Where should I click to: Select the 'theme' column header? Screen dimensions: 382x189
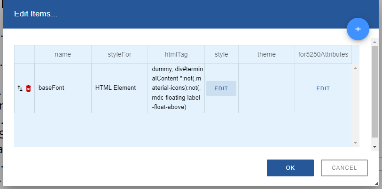266,54
